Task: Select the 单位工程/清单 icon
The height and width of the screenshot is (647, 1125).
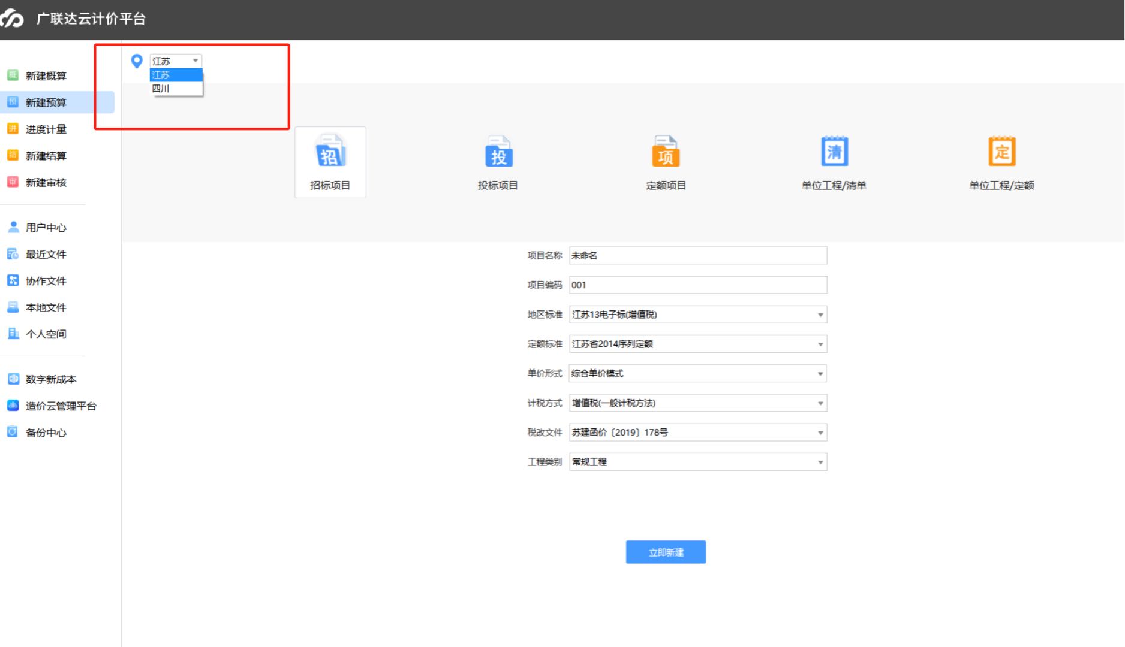Action: pos(834,152)
